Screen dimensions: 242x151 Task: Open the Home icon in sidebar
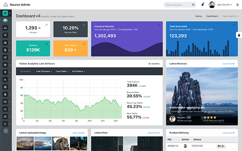(5, 13)
